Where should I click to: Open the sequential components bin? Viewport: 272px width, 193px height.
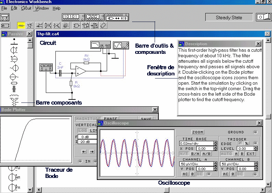(x=94, y=26)
